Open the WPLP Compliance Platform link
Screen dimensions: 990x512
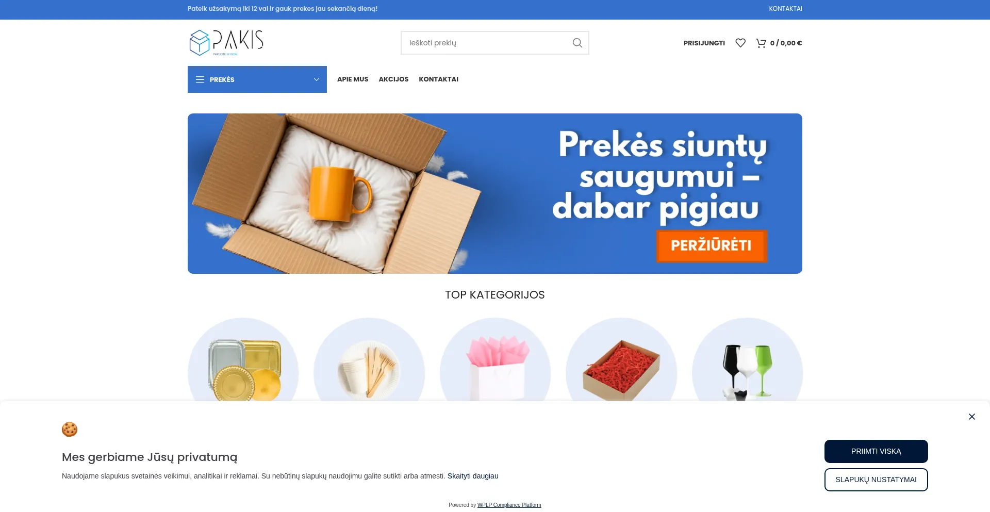tap(509, 505)
